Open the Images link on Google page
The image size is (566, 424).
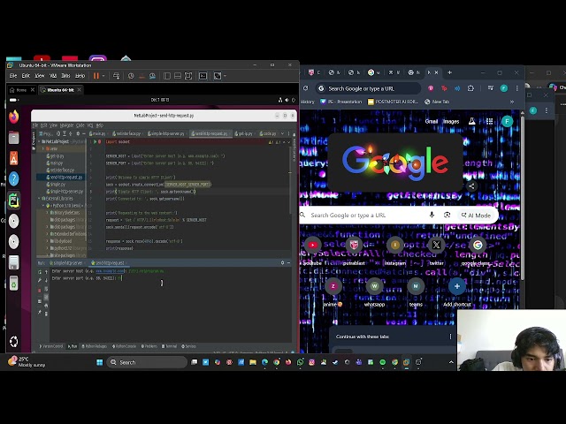[x=451, y=122]
